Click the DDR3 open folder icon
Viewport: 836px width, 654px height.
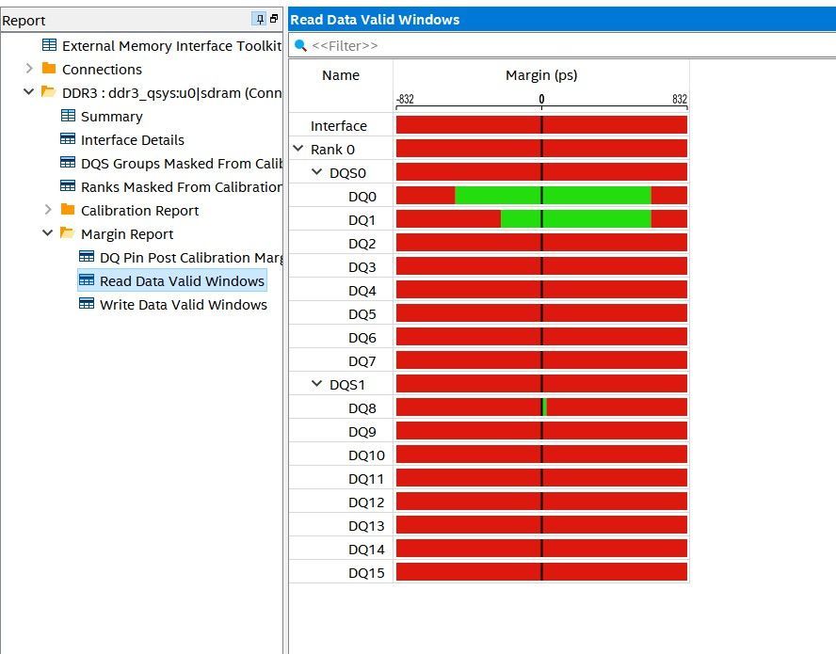(49, 91)
